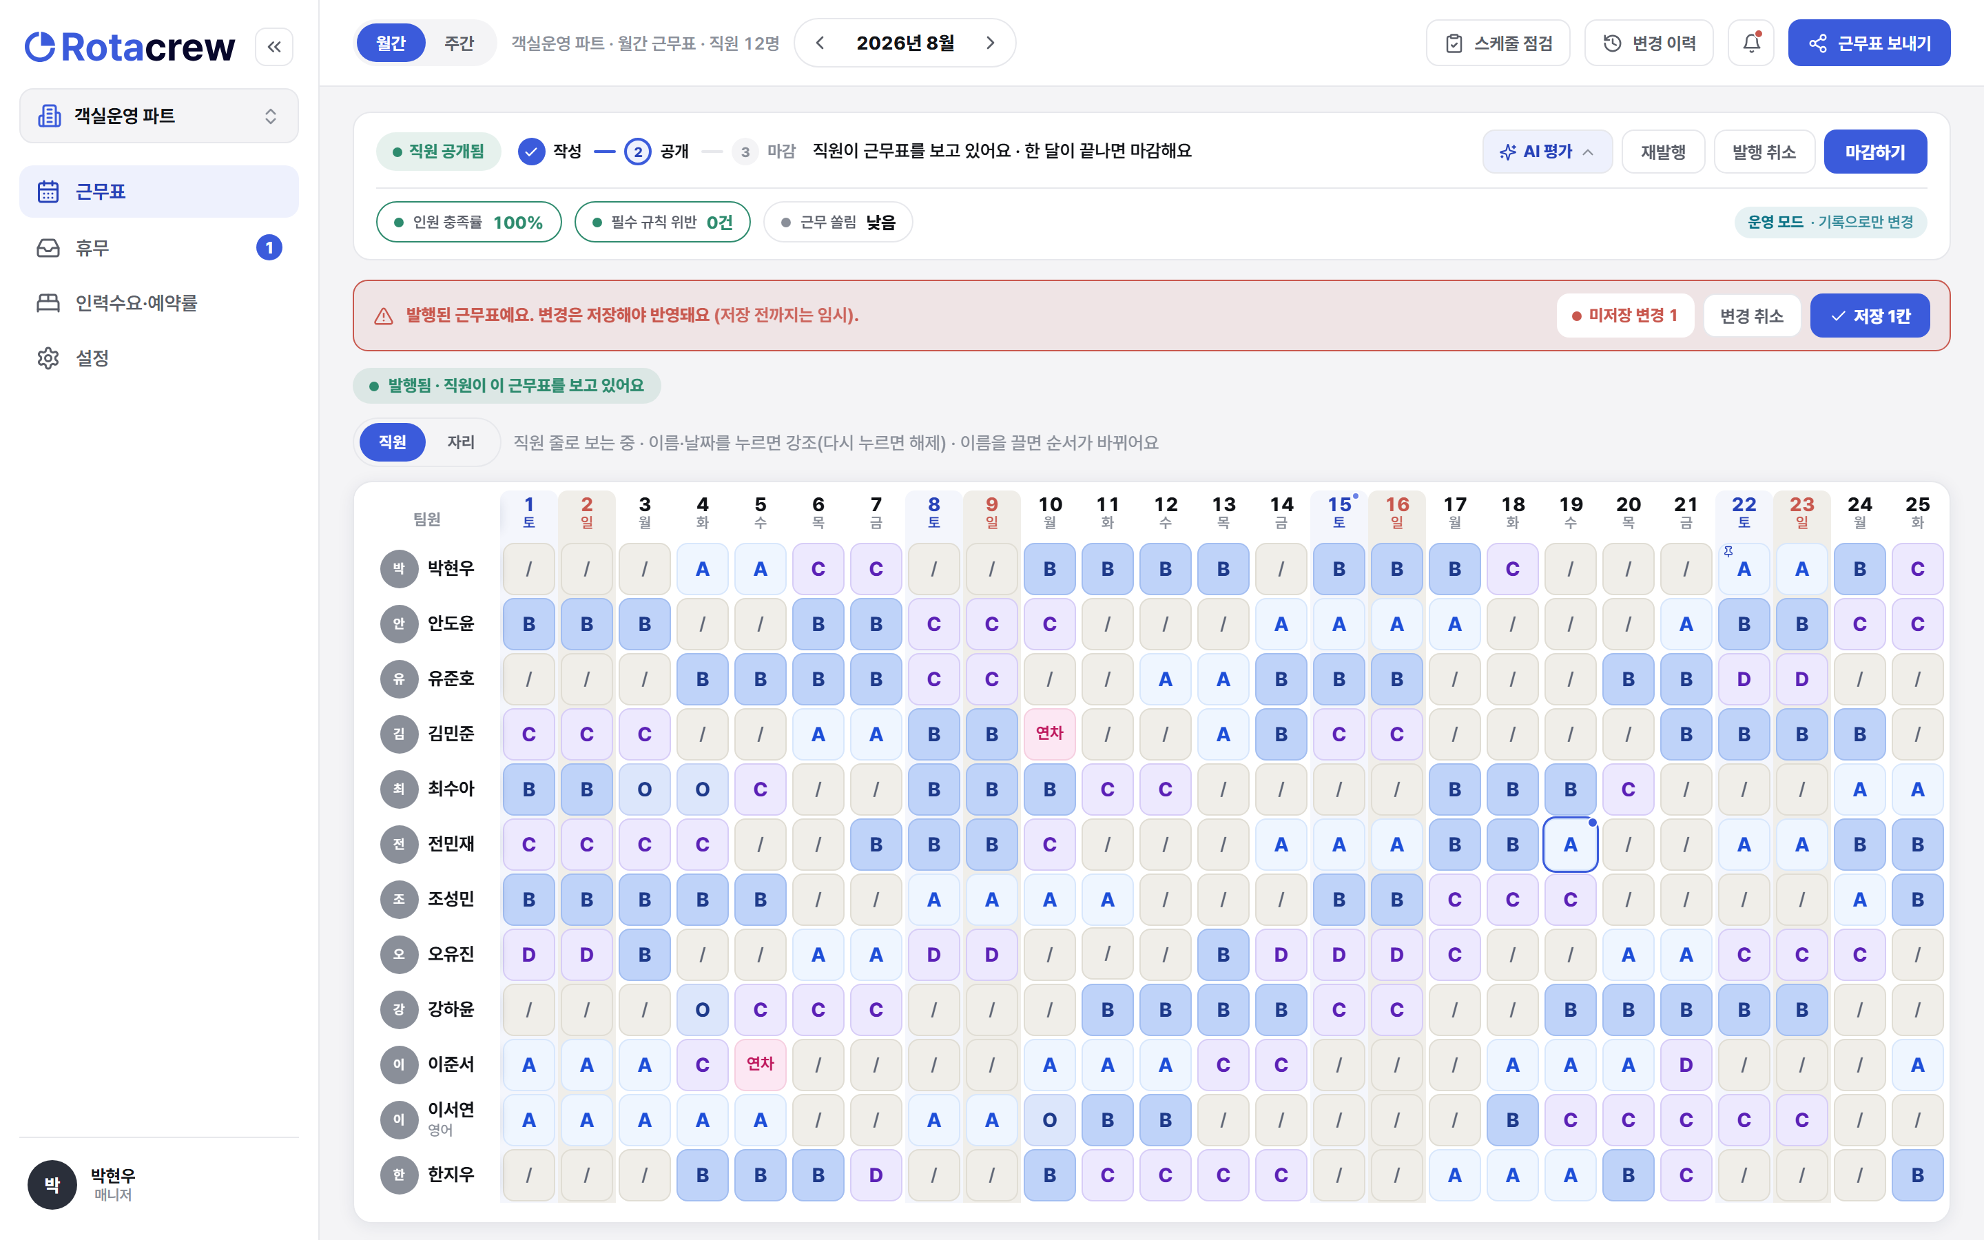This screenshot has height=1240, width=1984.
Task: Click 전민재's avatar circle
Action: click(x=400, y=844)
